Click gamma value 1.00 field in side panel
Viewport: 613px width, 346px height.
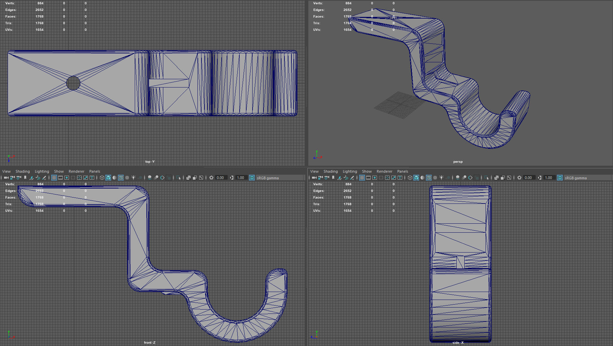click(549, 178)
